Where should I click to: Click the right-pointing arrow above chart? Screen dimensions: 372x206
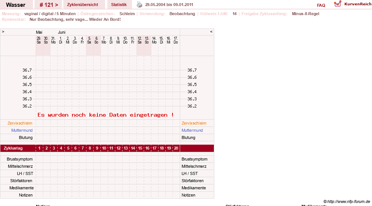3,31
